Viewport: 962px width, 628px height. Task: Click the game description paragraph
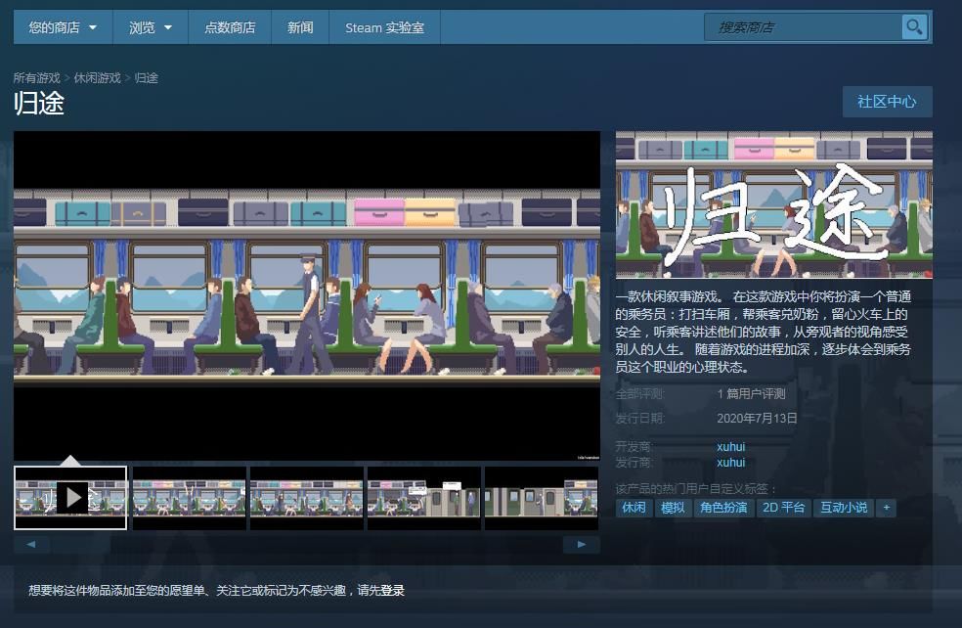tap(764, 332)
